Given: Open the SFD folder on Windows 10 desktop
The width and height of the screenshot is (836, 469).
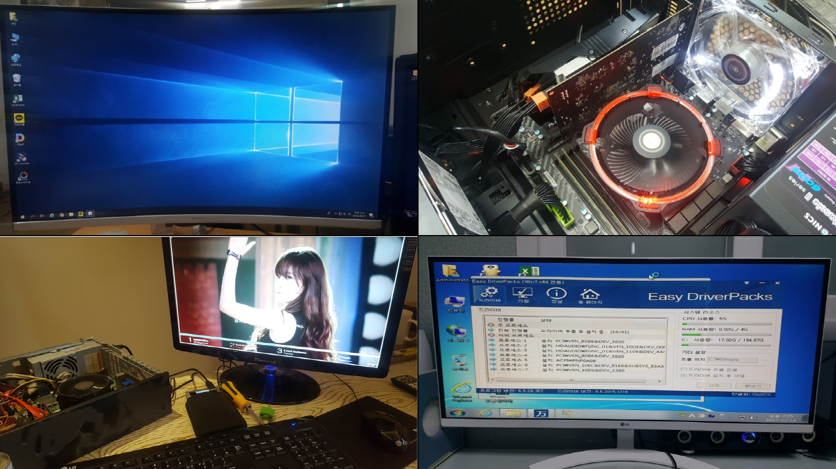Looking at the screenshot, I should (x=13, y=18).
